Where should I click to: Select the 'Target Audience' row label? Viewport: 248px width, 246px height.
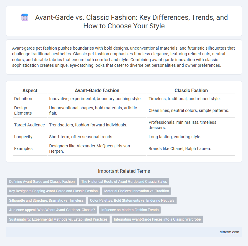(x=30, y=125)
